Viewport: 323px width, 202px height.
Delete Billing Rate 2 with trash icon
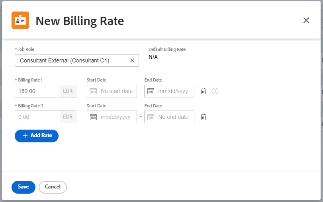pyautogui.click(x=203, y=117)
